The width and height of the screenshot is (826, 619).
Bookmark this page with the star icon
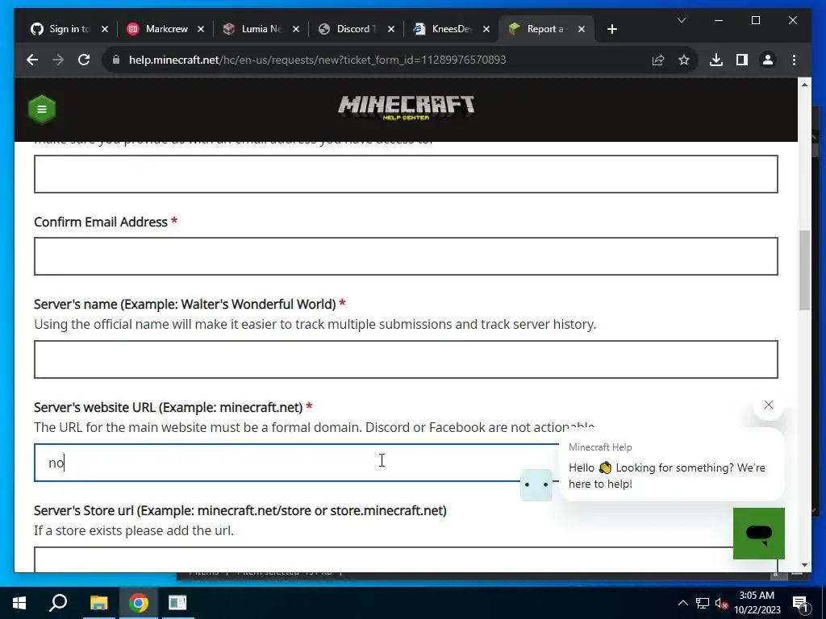point(684,60)
